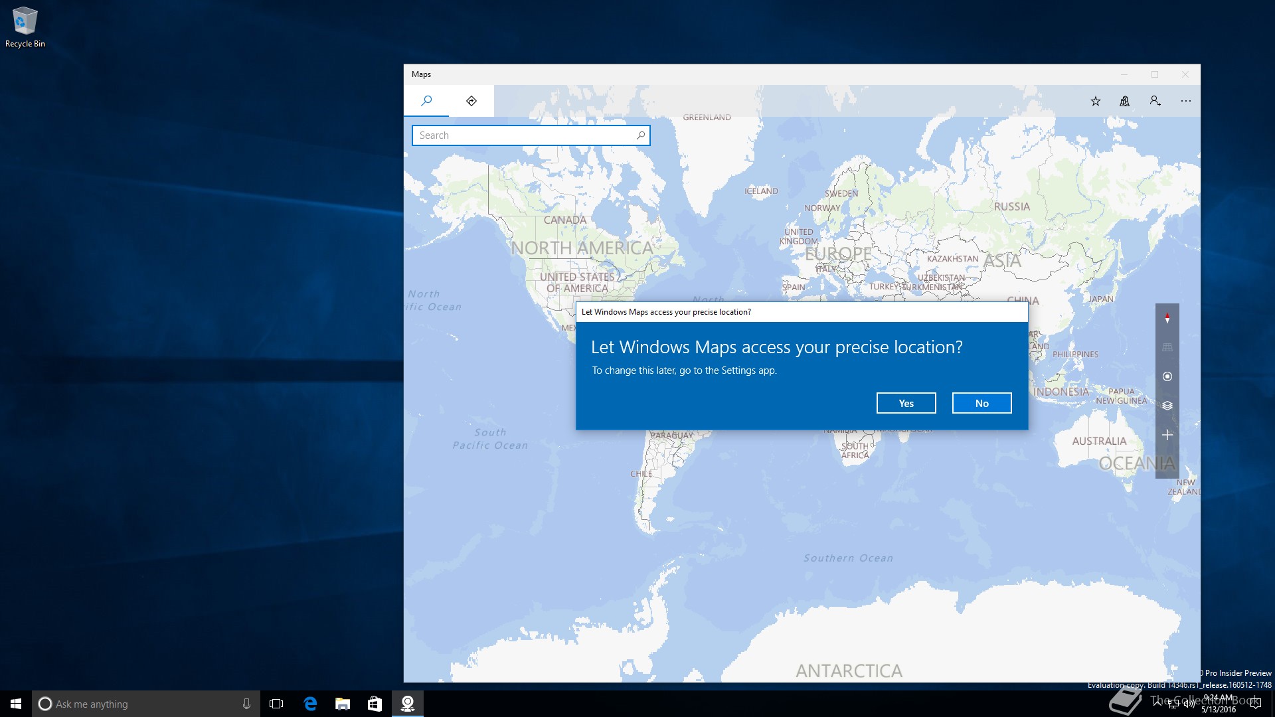Image resolution: width=1275 pixels, height=717 pixels.
Task: Show my location on the map
Action: 1167,376
